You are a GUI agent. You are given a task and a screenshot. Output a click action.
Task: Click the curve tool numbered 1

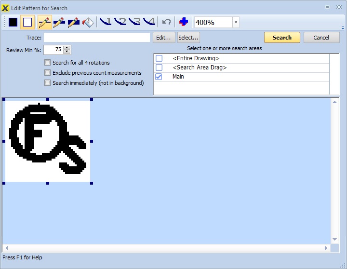pos(106,22)
